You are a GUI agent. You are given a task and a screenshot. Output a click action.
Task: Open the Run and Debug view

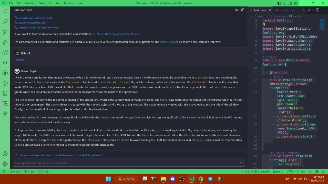[x=5, y=42]
